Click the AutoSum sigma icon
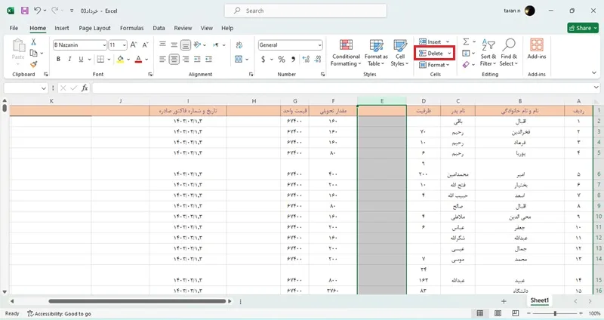 [x=466, y=42]
